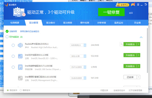152x98 pixels.
Task: Click the disk icon of Intel快速存储驱动
Action: [x=20, y=67]
